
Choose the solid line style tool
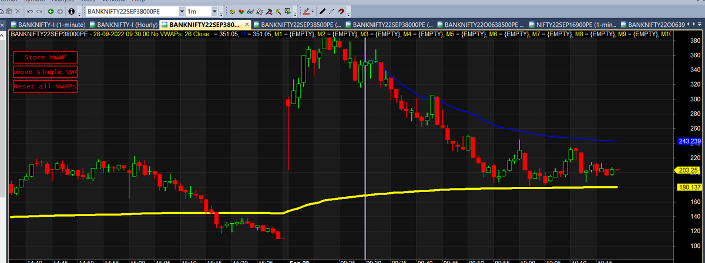[323, 12]
